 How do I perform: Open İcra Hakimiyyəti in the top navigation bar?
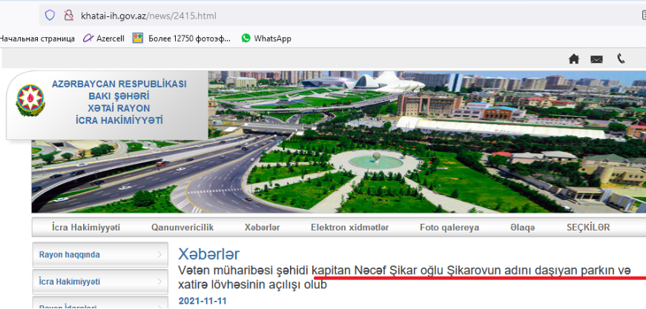(86, 227)
